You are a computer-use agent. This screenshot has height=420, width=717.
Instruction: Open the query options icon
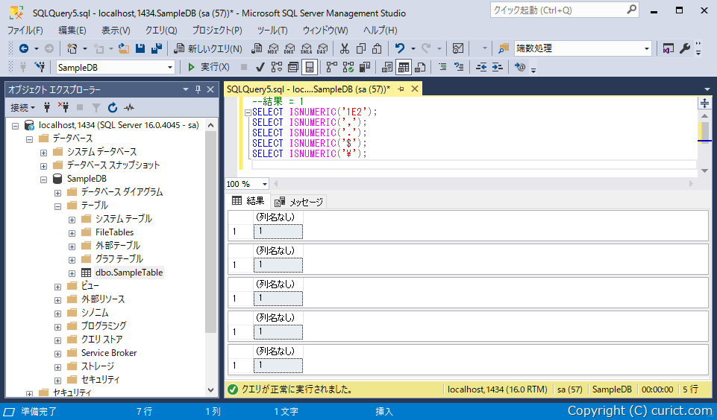(x=293, y=68)
